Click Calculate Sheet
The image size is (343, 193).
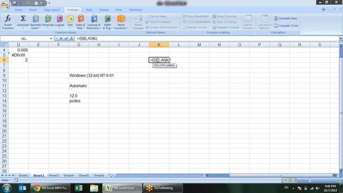(x=286, y=26)
